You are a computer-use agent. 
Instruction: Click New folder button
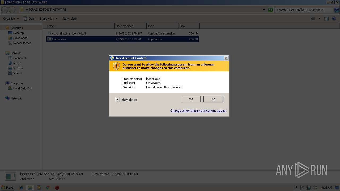coord(70,19)
